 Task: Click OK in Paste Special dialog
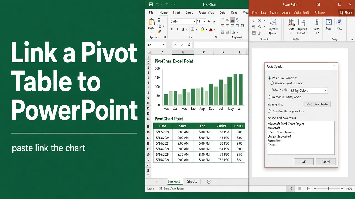tap(304, 162)
